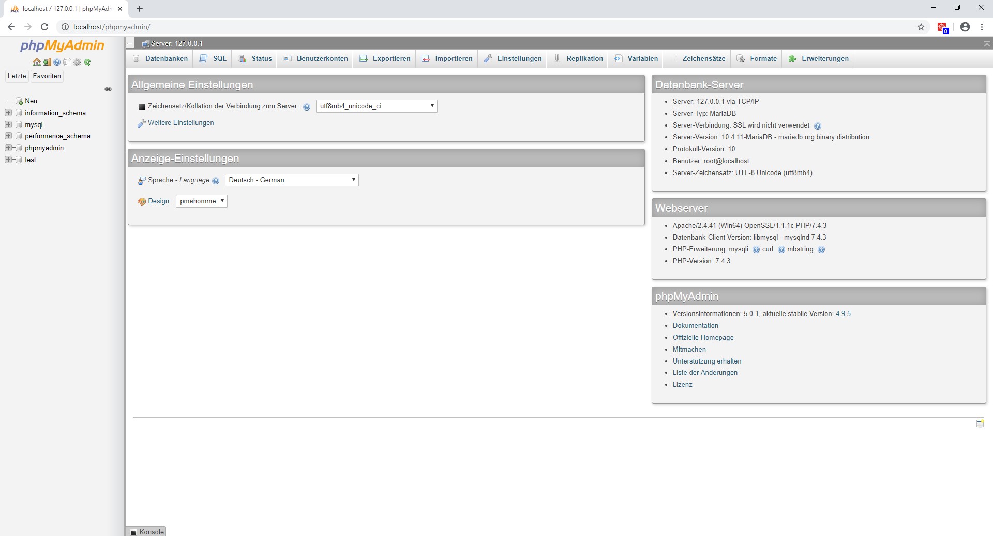
Task: Expand the mysql database tree node
Action: coord(8,124)
